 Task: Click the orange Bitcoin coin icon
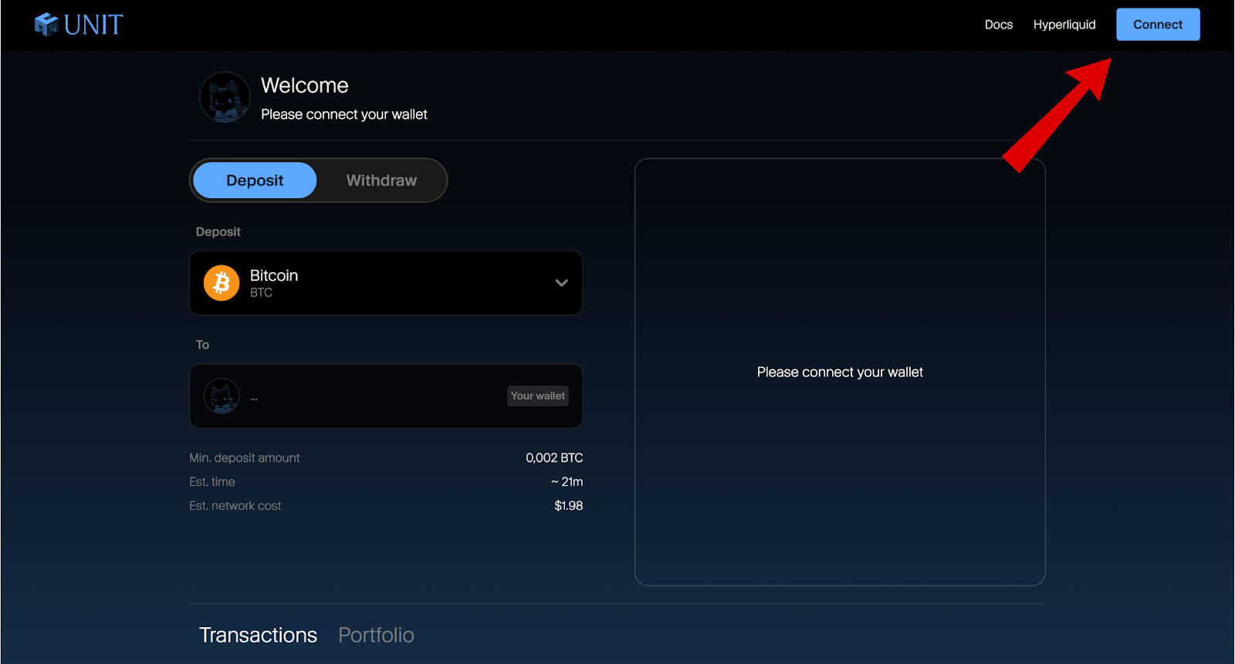(x=222, y=283)
